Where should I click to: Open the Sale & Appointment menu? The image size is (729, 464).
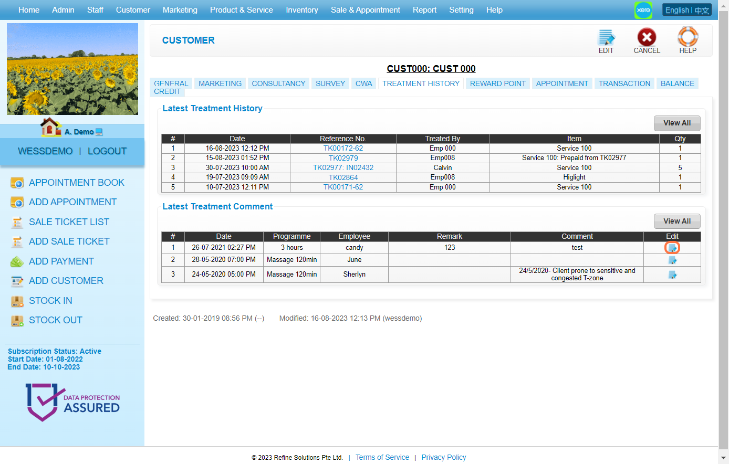pyautogui.click(x=366, y=10)
